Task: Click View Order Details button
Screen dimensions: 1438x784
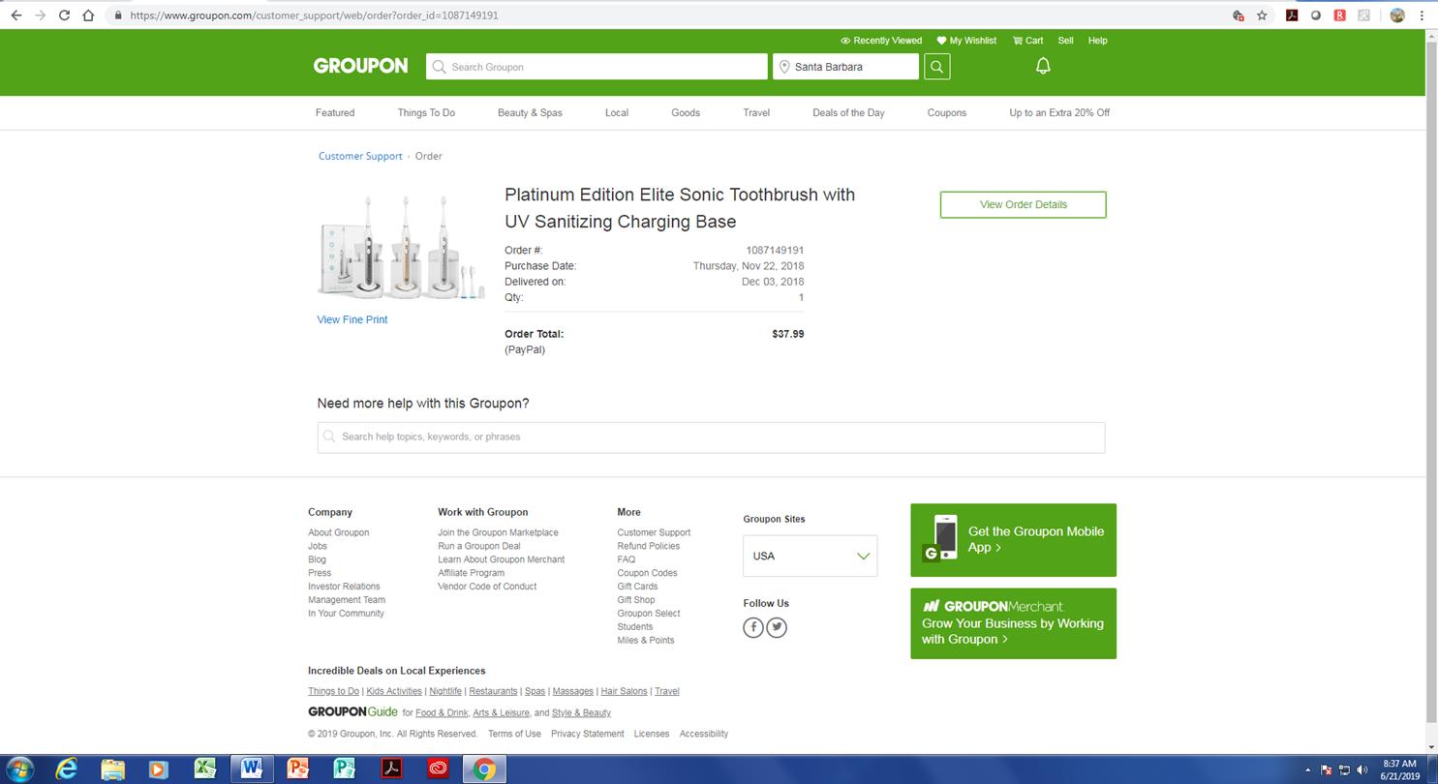Action: point(1023,205)
